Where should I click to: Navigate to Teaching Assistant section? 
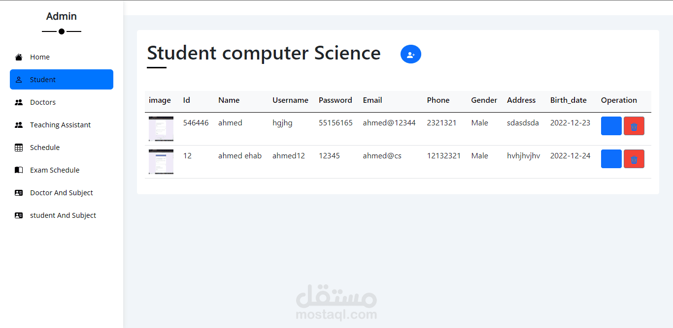[60, 125]
